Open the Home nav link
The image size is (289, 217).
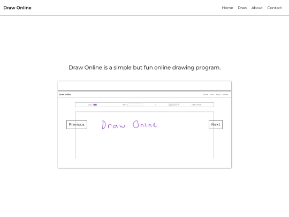(x=227, y=8)
